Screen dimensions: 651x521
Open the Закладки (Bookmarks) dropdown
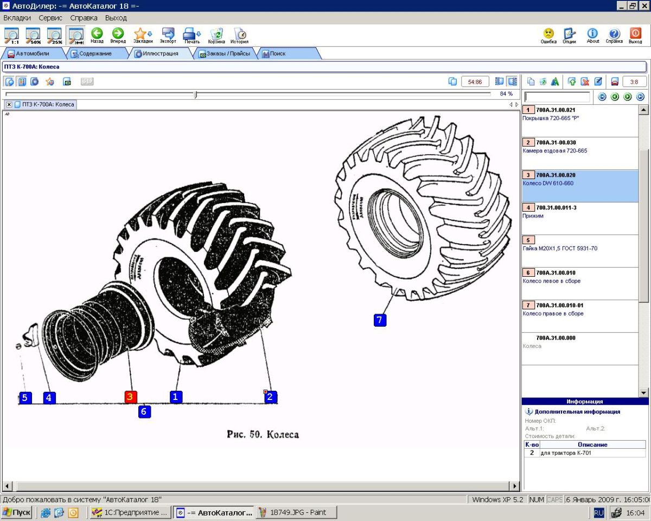(142, 34)
